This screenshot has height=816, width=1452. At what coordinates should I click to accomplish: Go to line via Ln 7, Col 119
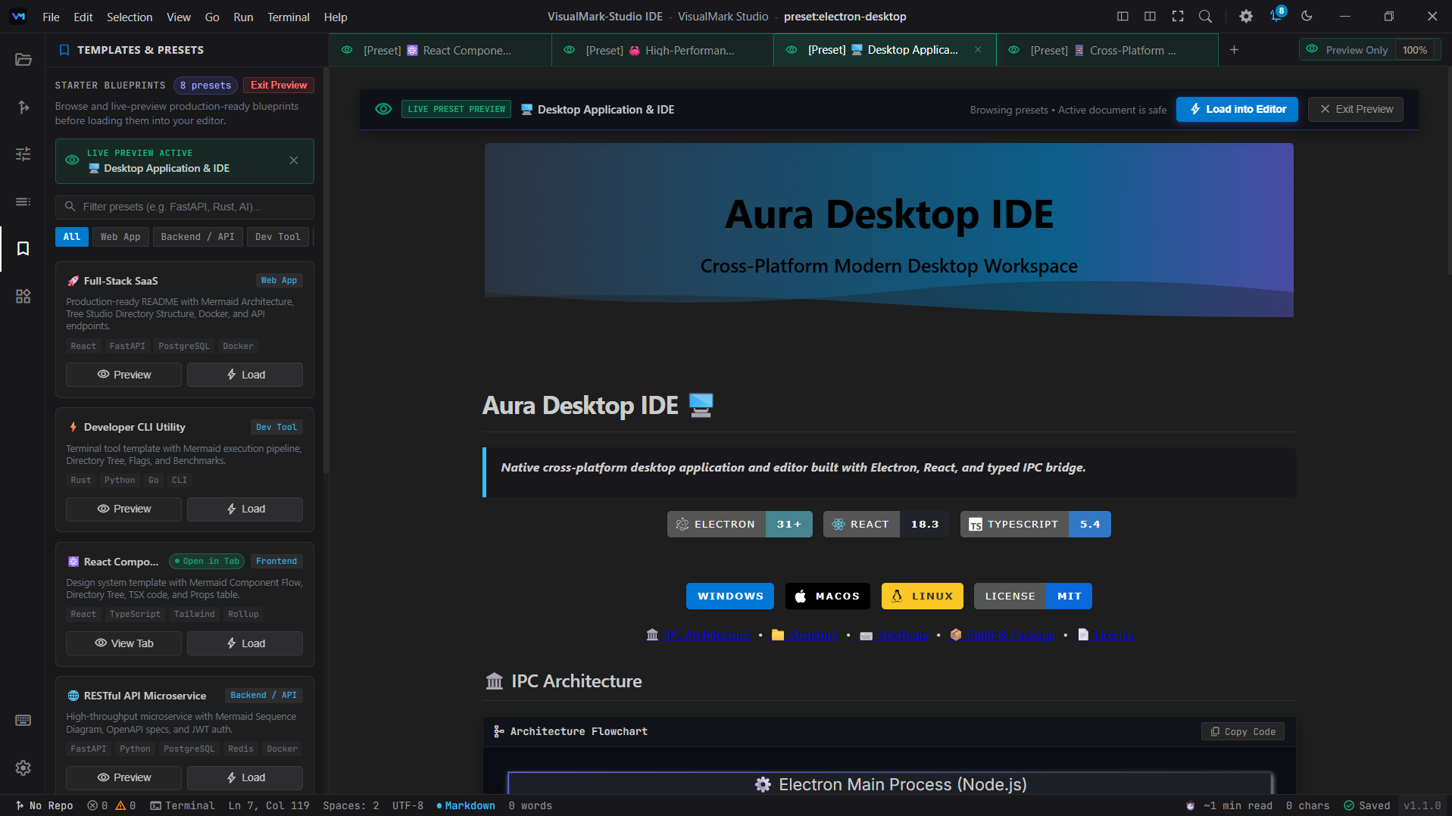pos(269,805)
